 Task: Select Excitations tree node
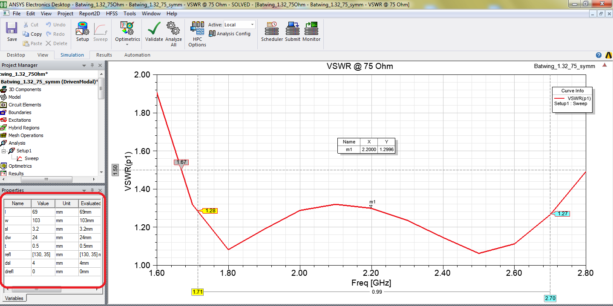click(20, 120)
